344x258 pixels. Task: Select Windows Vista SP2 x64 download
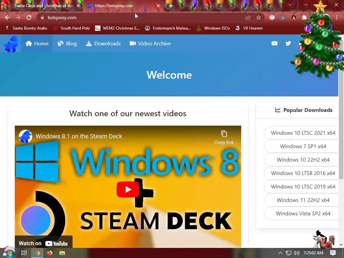coord(301,213)
